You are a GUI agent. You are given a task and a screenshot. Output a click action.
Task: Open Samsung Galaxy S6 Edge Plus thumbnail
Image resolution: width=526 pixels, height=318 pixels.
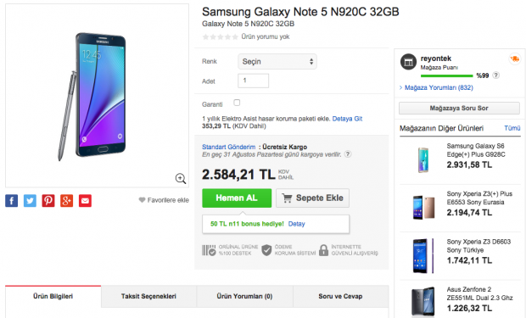tap(423, 159)
